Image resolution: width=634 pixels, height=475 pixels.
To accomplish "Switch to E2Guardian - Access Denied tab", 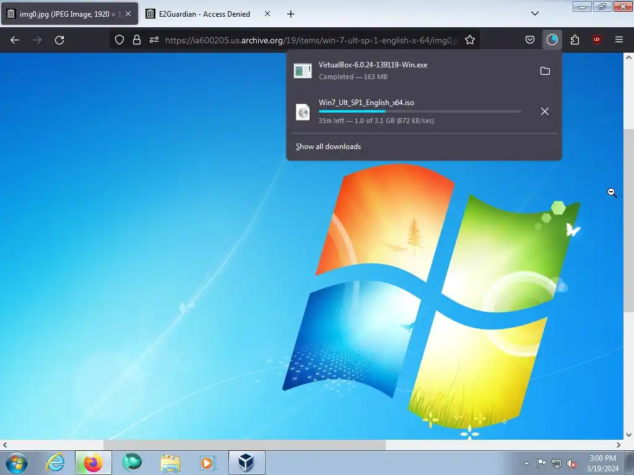I will 204,14.
